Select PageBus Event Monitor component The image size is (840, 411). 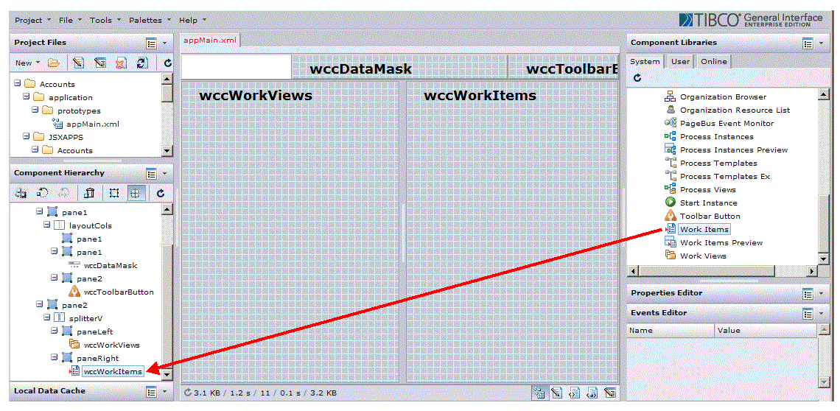click(727, 123)
